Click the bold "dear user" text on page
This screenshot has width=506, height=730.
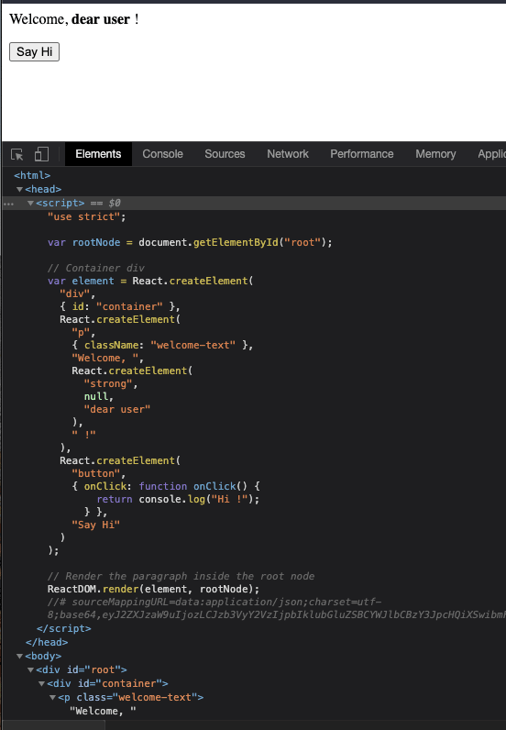click(x=101, y=19)
